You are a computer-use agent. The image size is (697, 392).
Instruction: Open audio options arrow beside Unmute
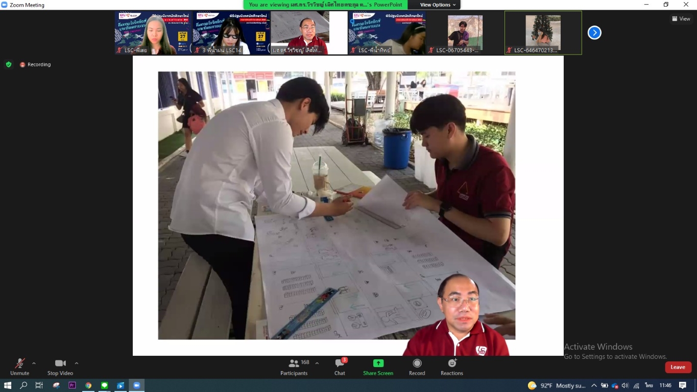click(x=34, y=363)
